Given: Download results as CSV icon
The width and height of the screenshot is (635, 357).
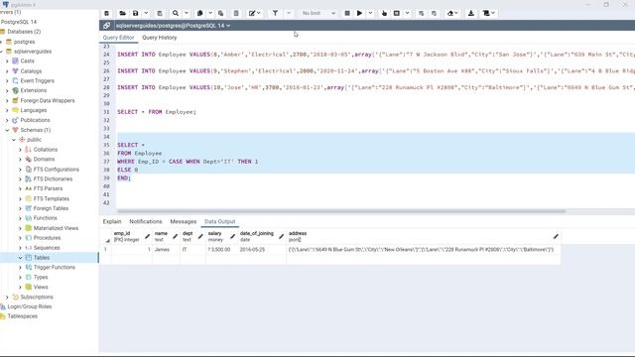Looking at the screenshot, I should pos(471,13).
